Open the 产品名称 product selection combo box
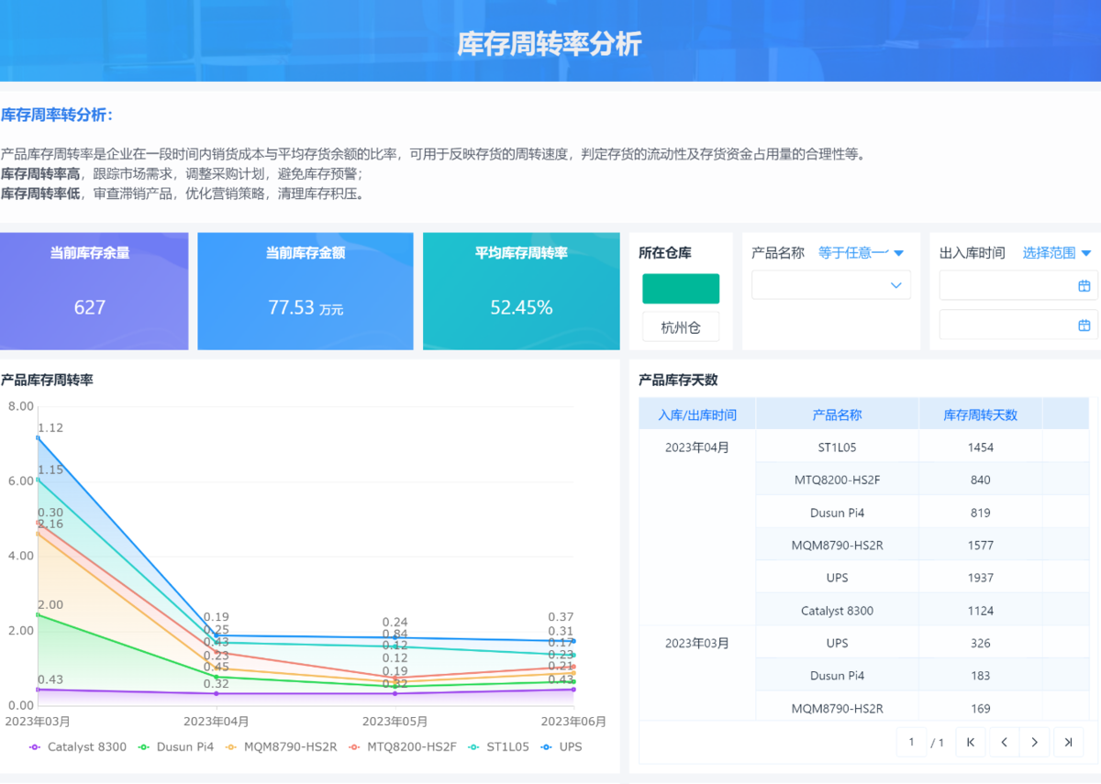Screen dimensions: 1101x784 coord(830,286)
